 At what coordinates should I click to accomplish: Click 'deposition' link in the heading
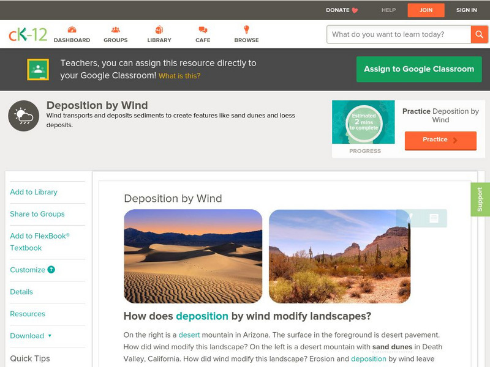[x=202, y=316]
